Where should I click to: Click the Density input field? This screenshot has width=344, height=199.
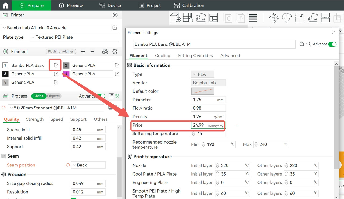click(x=209, y=117)
